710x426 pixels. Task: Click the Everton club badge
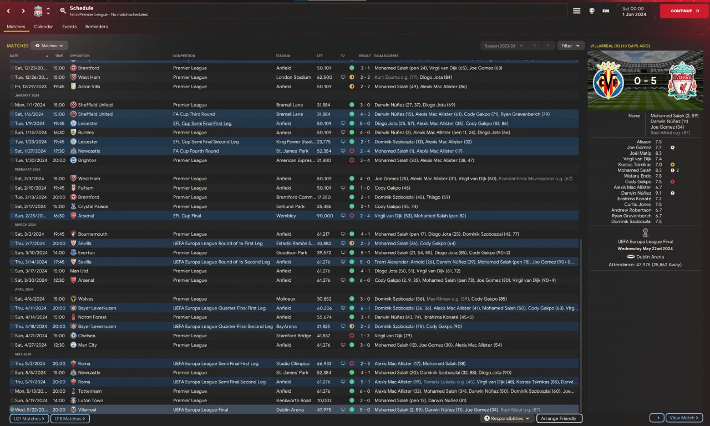click(x=73, y=252)
